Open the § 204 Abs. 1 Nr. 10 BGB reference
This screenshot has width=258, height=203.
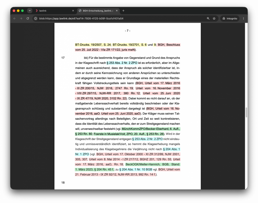coord(136,169)
